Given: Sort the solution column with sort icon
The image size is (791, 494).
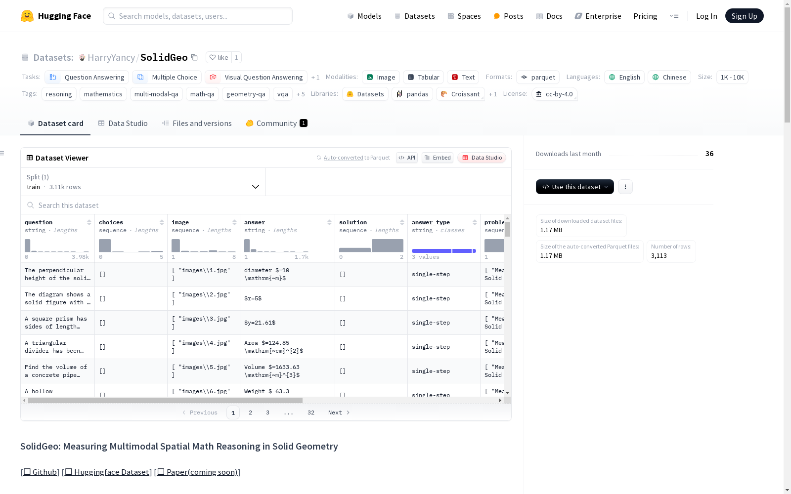Looking at the screenshot, I should [402, 222].
